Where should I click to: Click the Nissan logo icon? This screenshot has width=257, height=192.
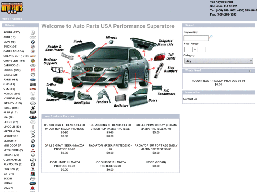click(x=33, y=155)
